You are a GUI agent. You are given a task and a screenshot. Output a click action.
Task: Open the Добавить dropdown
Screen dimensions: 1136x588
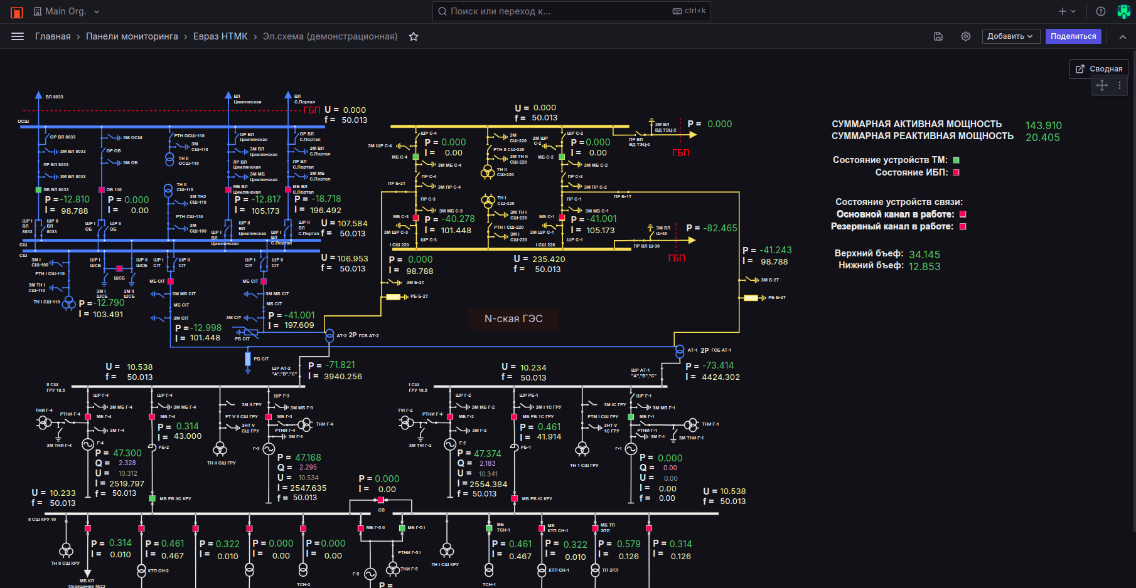click(1010, 36)
